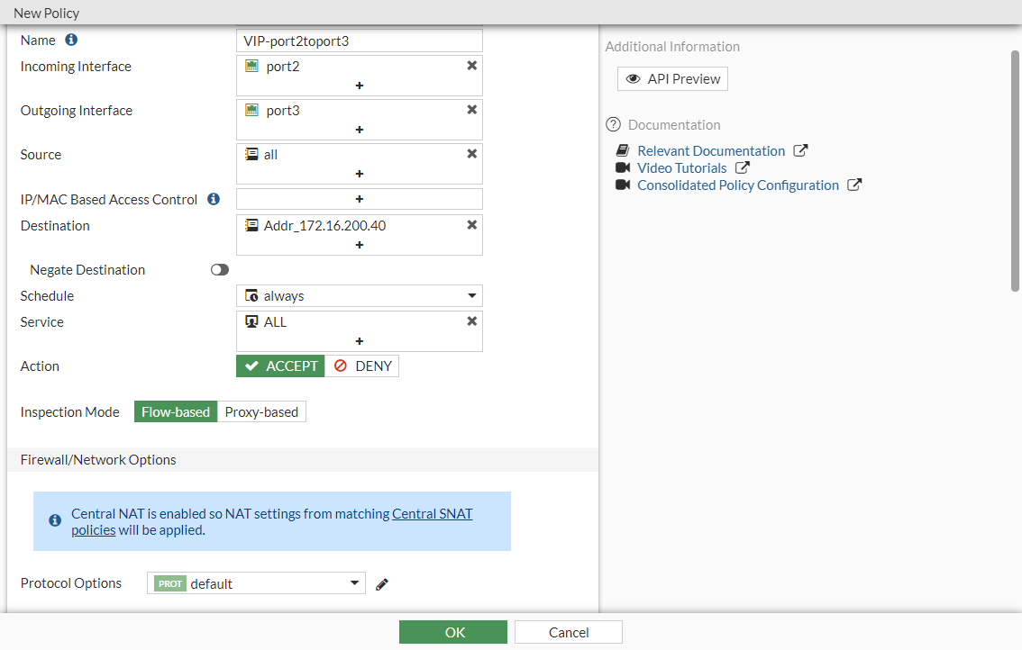This screenshot has width=1022, height=650.
Task: Add entry to IP/MAC Based Access Control
Action: tap(359, 199)
